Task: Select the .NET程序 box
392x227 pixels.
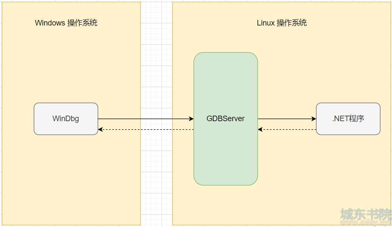Action: pos(348,119)
